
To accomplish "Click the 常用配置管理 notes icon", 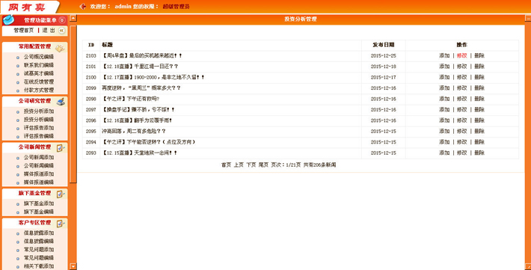I will (60, 48).
